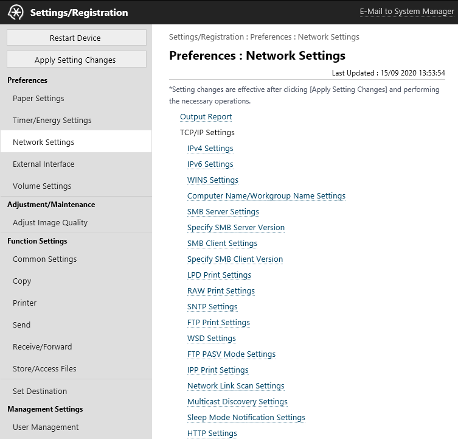Image resolution: width=458 pixels, height=439 pixels.
Task: Click the IPv6 Settings link
Action: pos(210,164)
